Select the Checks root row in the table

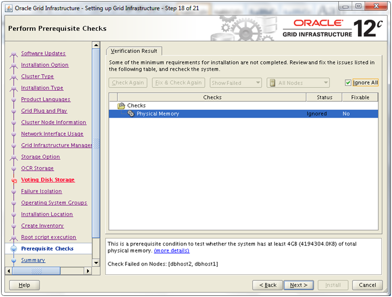tap(243, 106)
